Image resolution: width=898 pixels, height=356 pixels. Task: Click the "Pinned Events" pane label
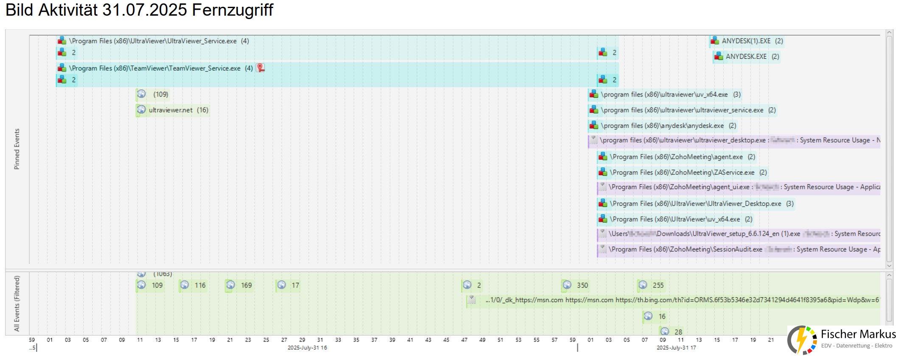[x=17, y=149]
